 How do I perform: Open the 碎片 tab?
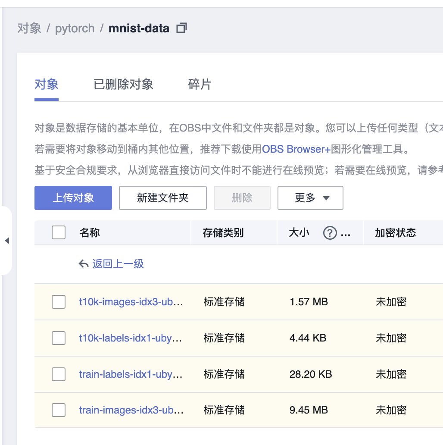point(200,84)
